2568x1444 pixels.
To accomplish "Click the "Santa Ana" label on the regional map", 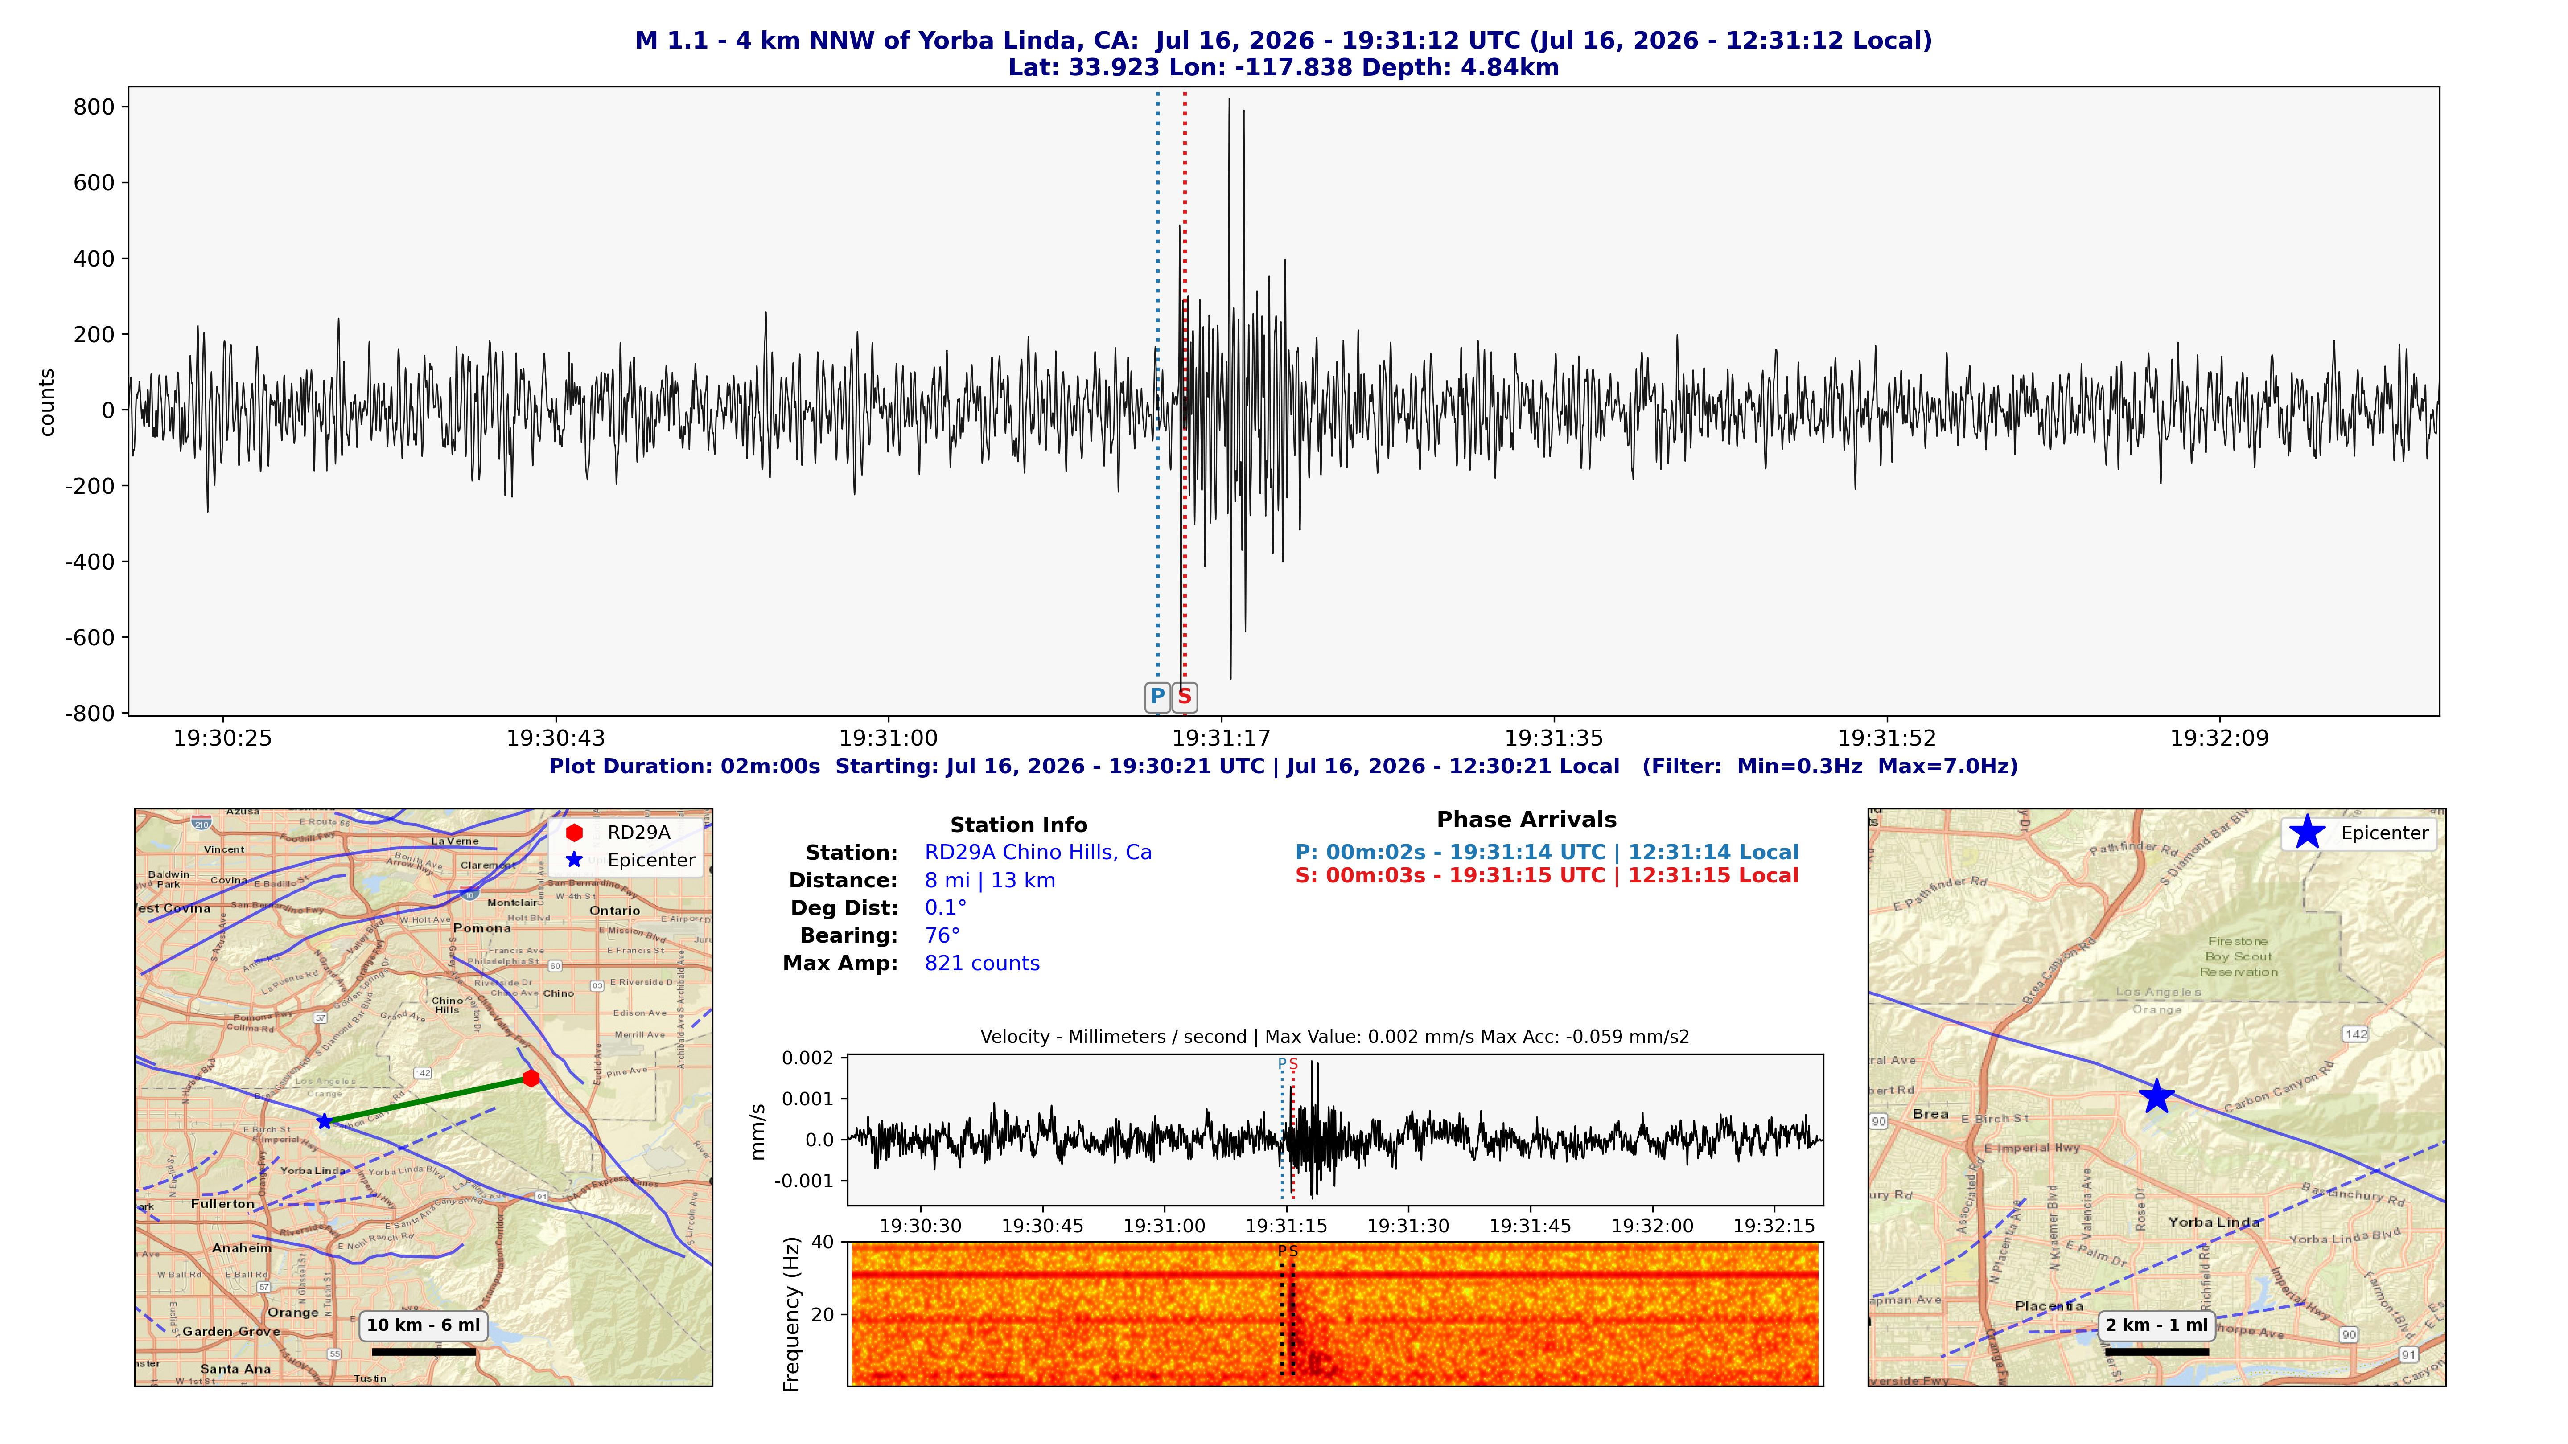I will pyautogui.click(x=235, y=1369).
